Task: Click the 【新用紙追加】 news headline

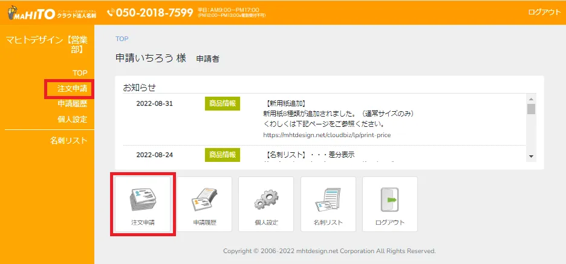Action: [x=286, y=104]
